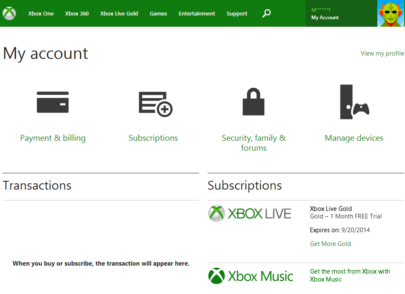This screenshot has height=294, width=405.
Task: Click the Xbox logo in navigation bar
Action: pyautogui.click(x=9, y=13)
